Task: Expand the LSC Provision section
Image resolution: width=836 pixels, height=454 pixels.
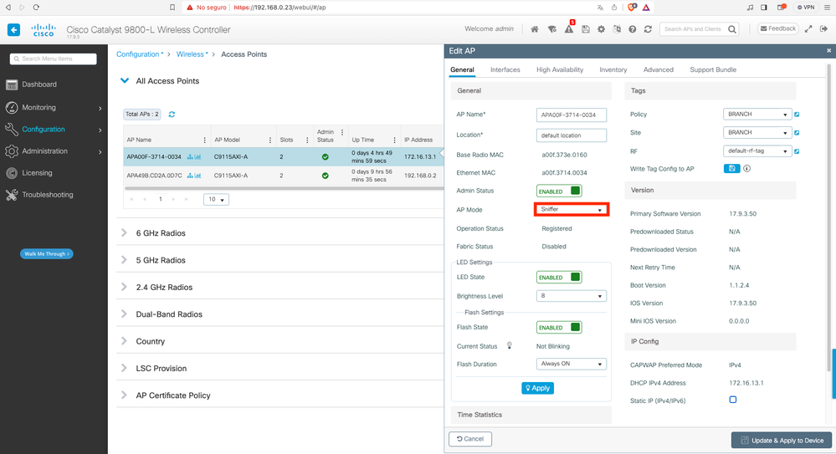Action: [124, 368]
